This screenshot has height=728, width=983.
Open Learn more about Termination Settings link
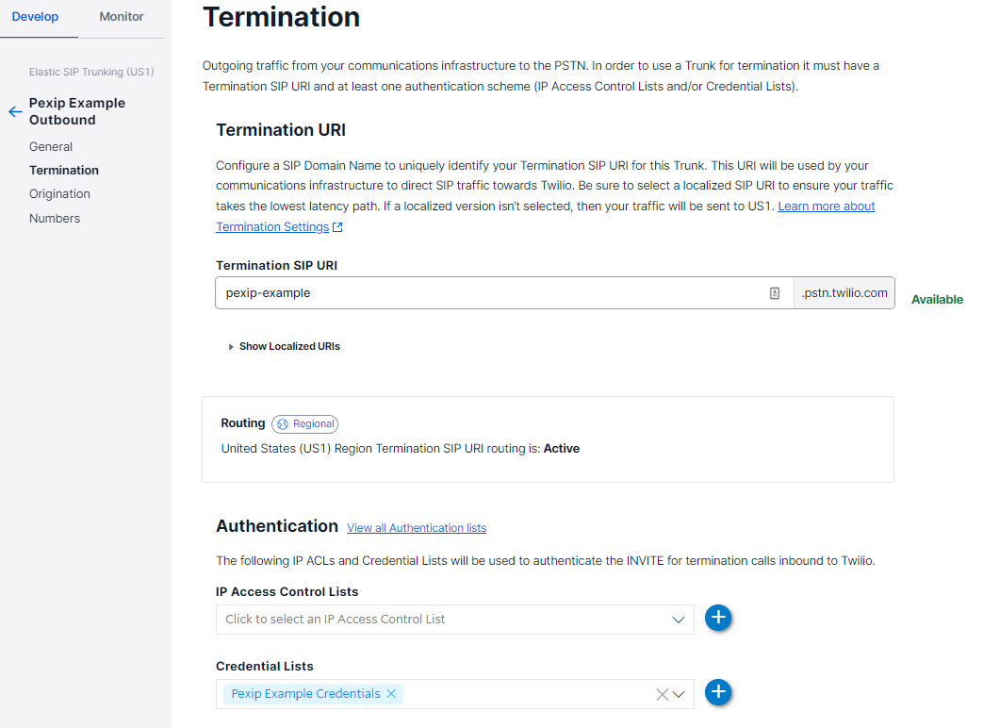826,206
